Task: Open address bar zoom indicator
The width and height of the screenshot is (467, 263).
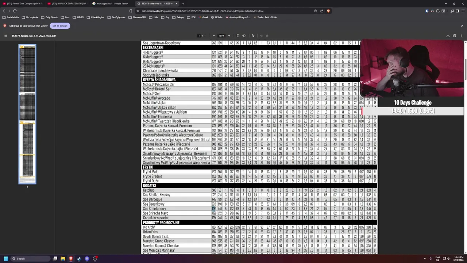Action: (x=316, y=11)
